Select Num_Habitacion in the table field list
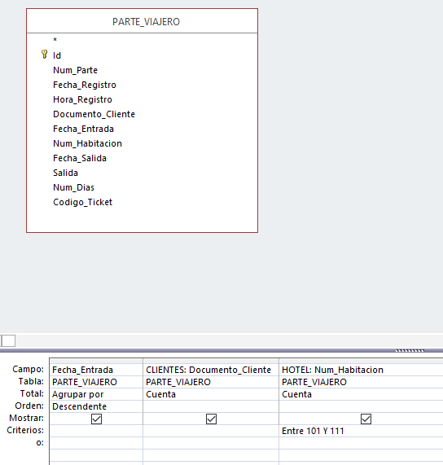Screen dimensions: 443x465 click(87, 143)
